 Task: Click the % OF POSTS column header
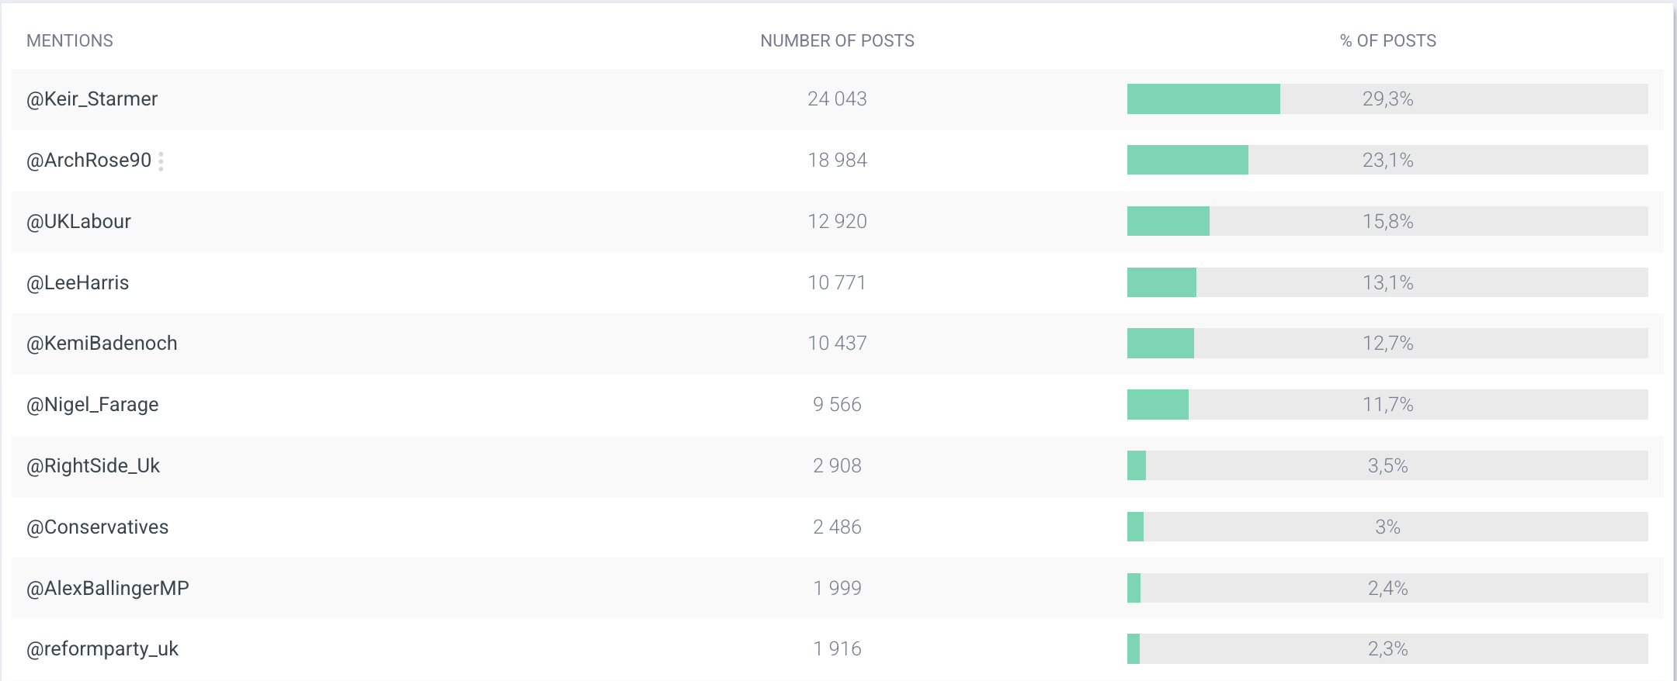(x=1387, y=41)
